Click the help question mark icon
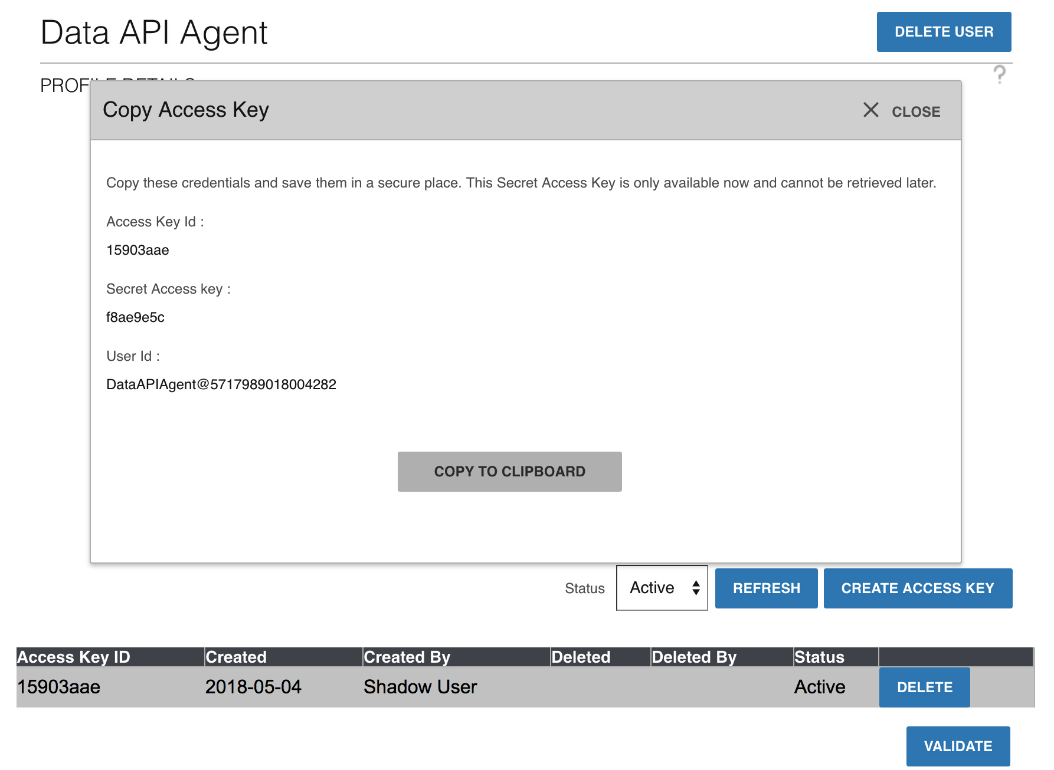Viewport: 1054px width, 770px height. [1000, 75]
